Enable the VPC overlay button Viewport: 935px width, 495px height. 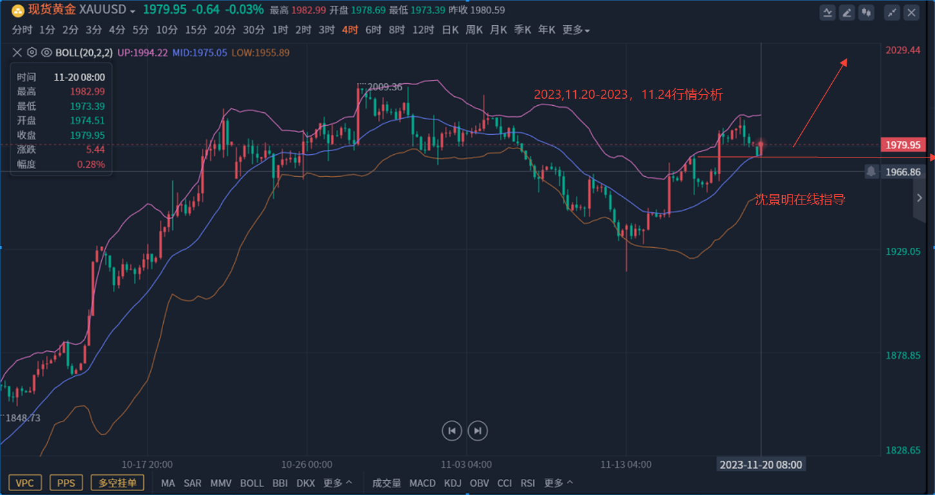25,482
